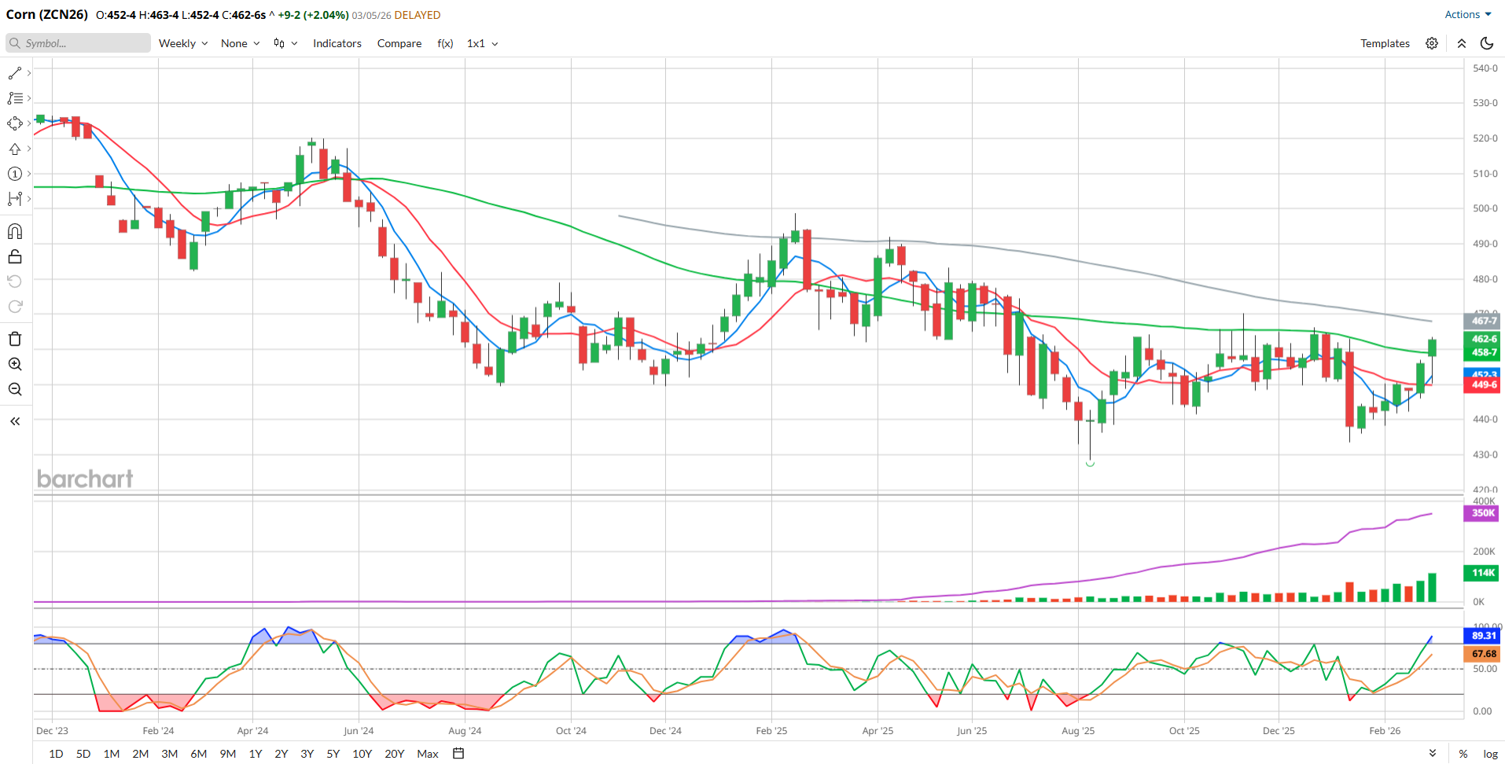Click the Symbol search field
Image resolution: width=1505 pixels, height=764 pixels.
point(79,43)
